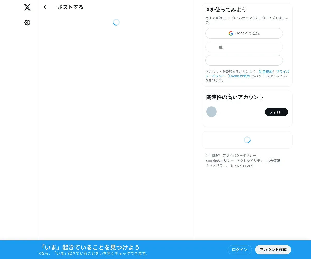Expand もっと見る footer menu
This screenshot has height=259, width=311.
point(216,166)
